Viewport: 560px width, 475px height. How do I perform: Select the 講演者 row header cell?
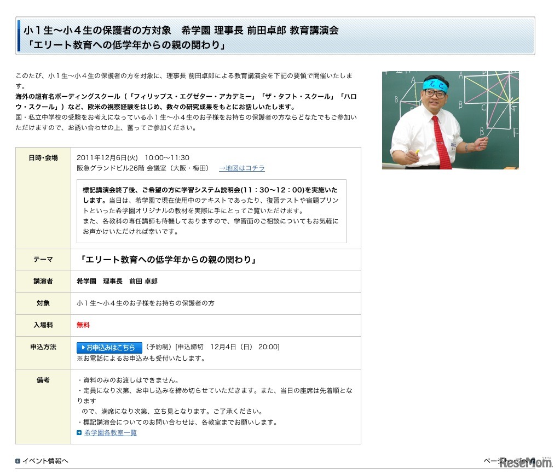tap(43, 282)
